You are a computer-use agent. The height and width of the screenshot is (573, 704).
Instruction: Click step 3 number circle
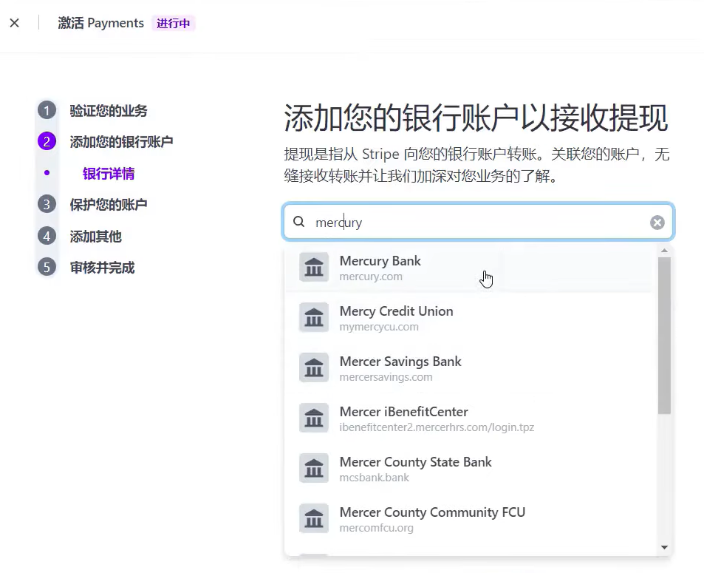(47, 205)
